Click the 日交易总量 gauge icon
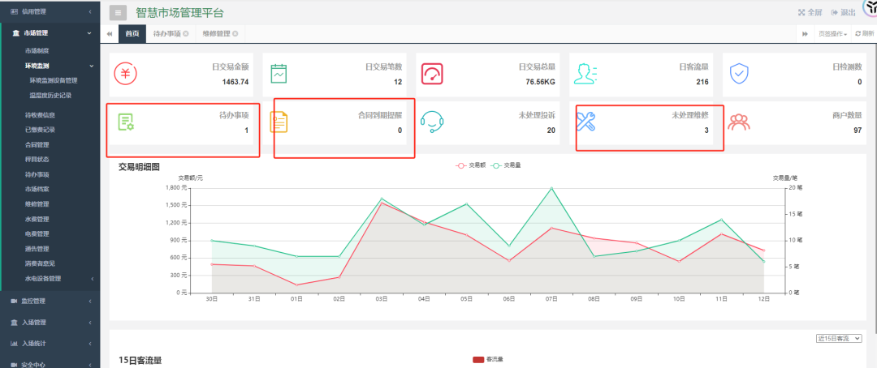 (x=432, y=74)
